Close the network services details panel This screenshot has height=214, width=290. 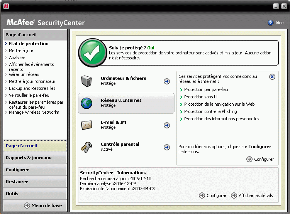click(x=272, y=77)
